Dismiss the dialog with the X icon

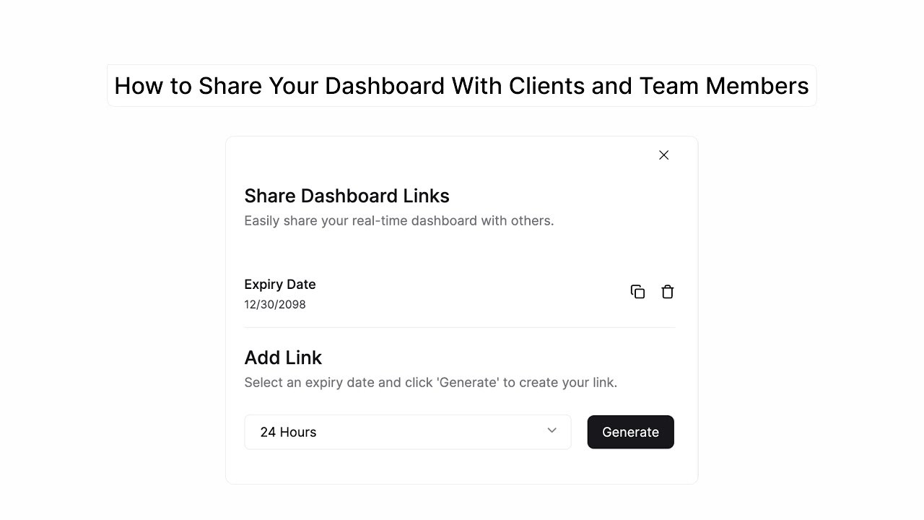tap(664, 155)
